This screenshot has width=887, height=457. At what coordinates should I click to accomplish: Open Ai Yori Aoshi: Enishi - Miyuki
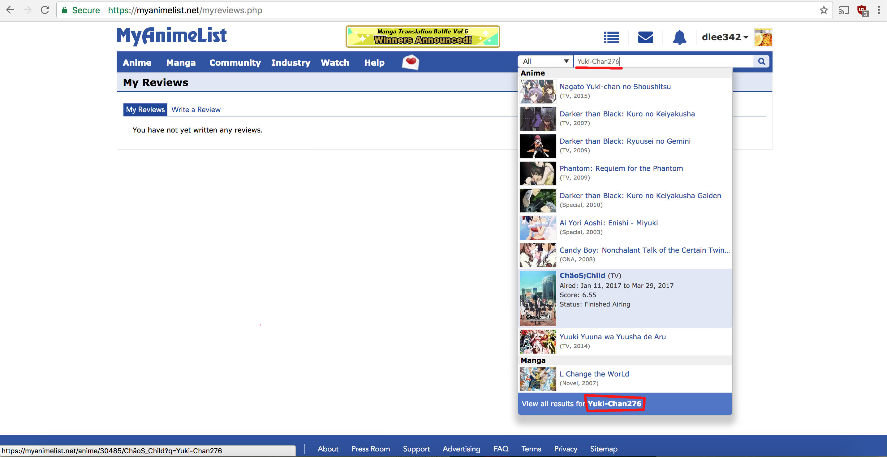[x=609, y=223]
